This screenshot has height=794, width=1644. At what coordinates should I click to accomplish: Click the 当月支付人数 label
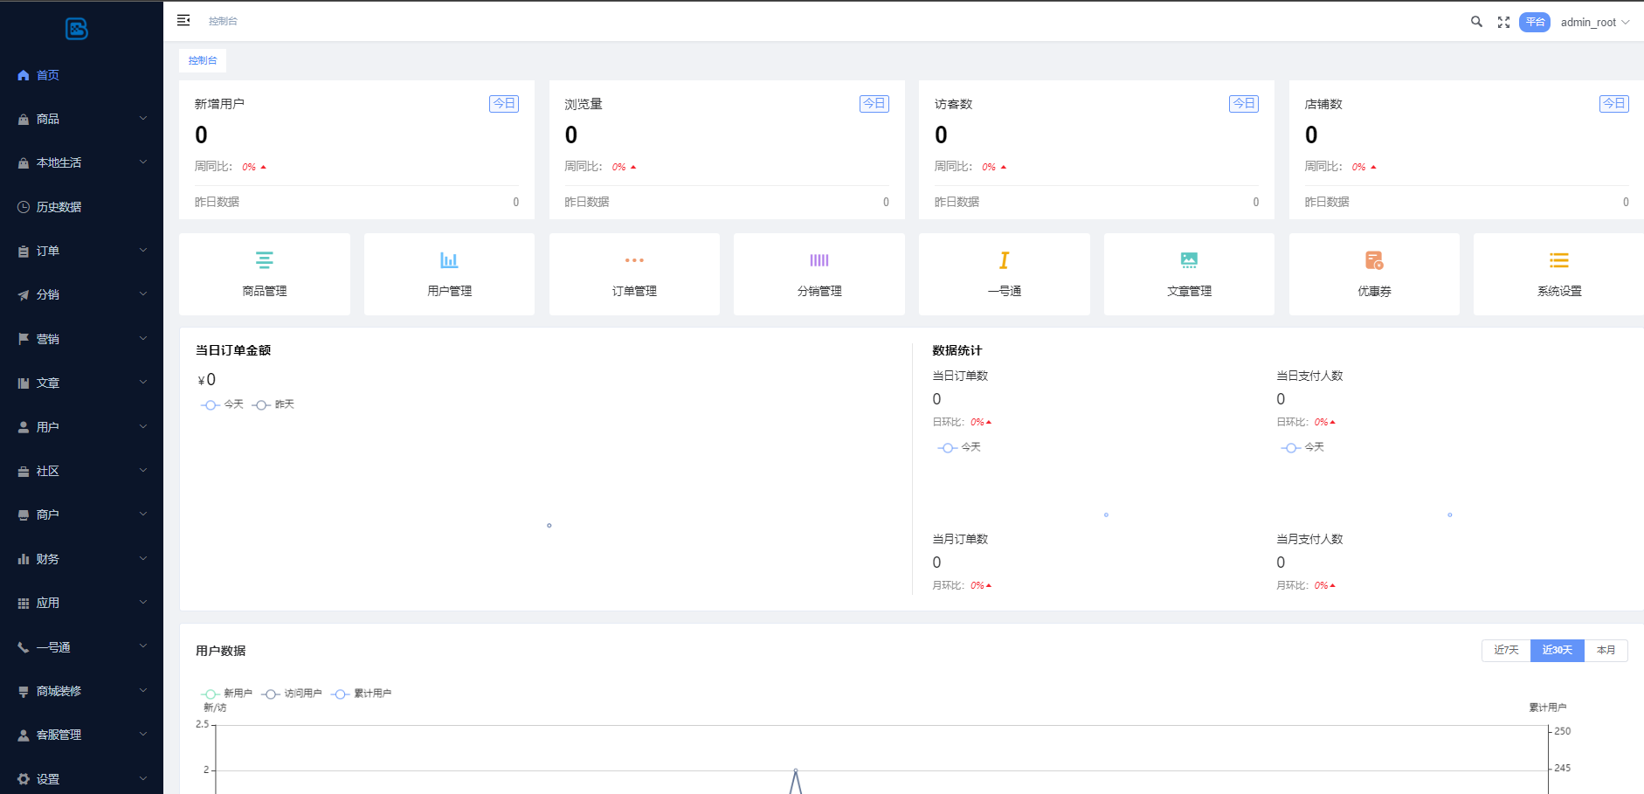coord(1309,539)
